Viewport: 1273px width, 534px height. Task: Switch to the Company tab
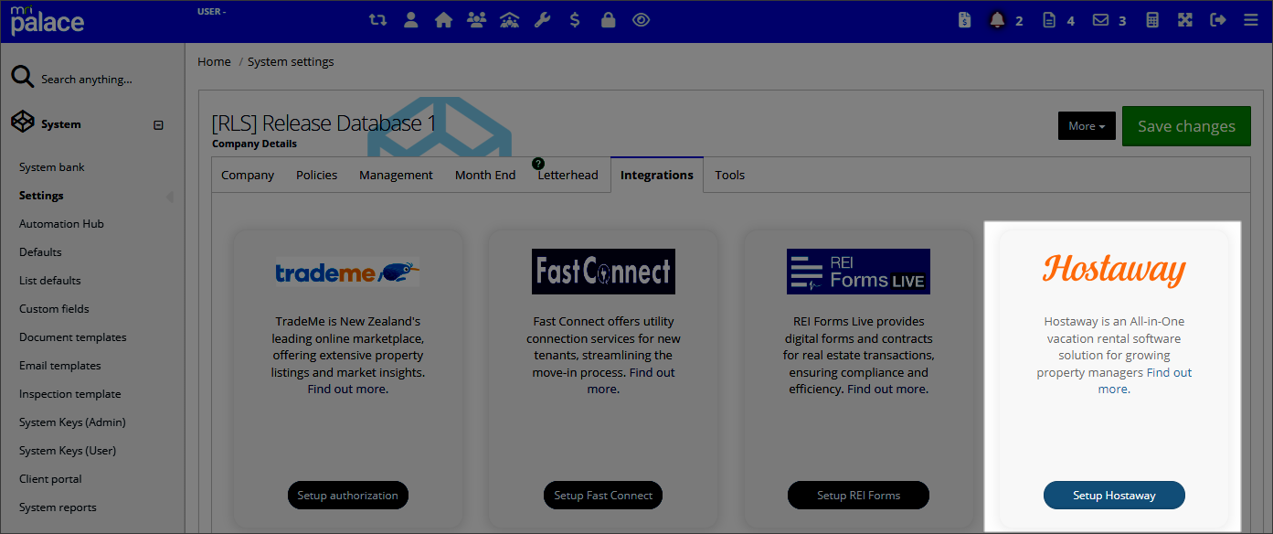click(248, 175)
